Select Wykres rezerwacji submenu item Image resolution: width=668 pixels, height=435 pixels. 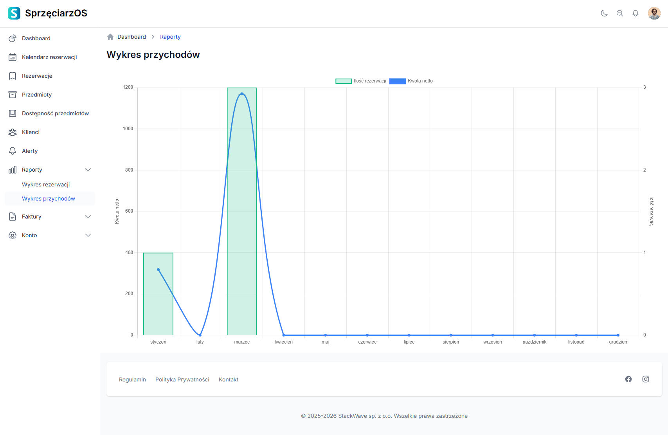tap(46, 184)
